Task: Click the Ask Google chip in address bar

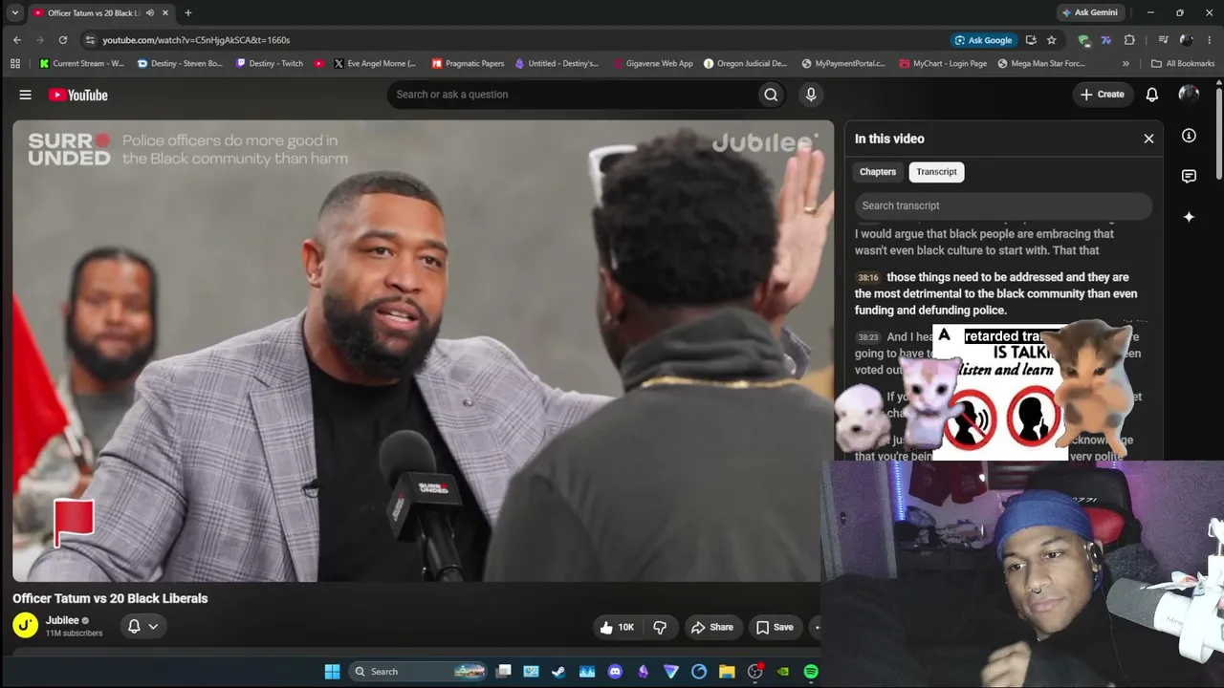Action: point(983,40)
